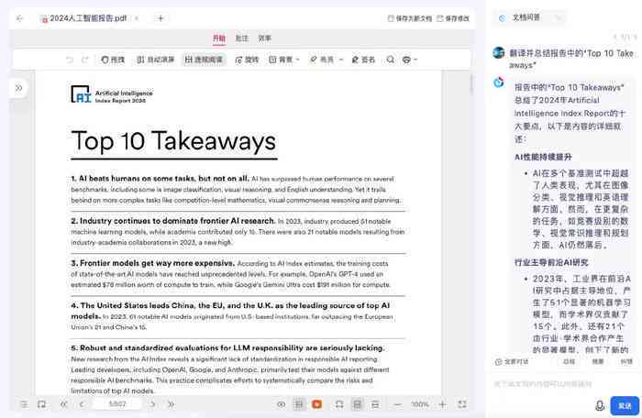Click the full-text reading chip with icon

(x=512, y=362)
